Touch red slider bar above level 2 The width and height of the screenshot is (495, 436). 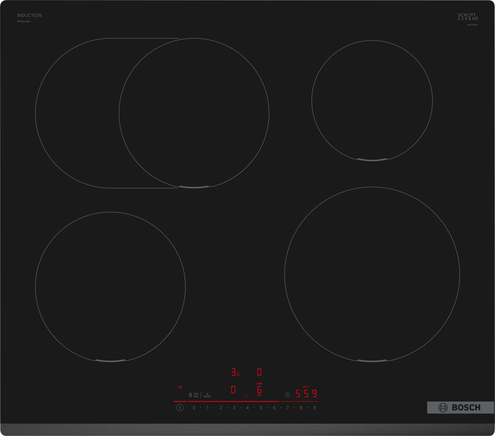click(221, 401)
